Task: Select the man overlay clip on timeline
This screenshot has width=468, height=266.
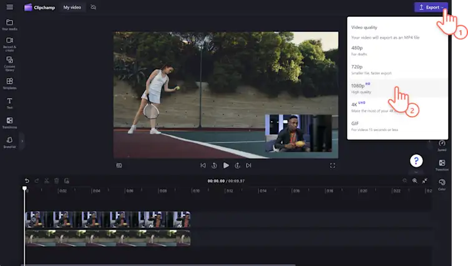Action: 108,219
